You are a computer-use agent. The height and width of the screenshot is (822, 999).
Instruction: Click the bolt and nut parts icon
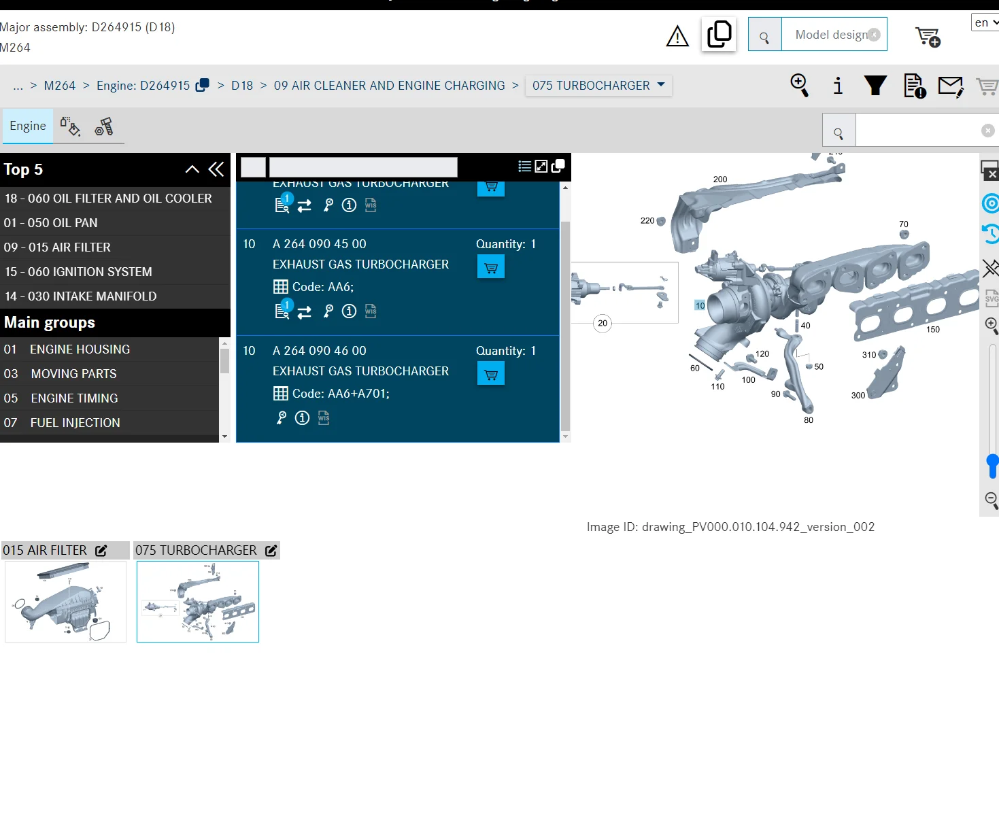104,126
